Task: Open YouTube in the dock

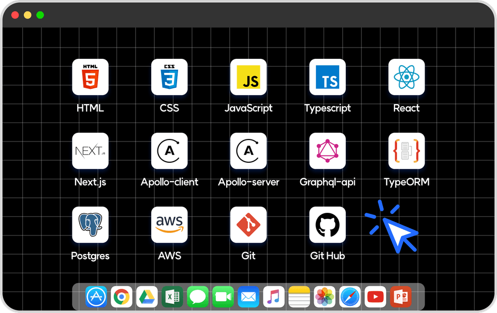Action: tap(375, 297)
